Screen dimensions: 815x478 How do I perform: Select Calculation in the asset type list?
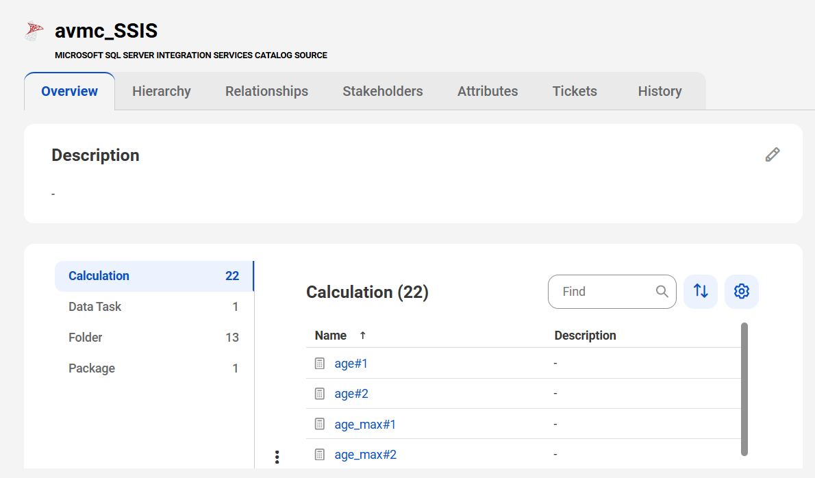coord(154,276)
